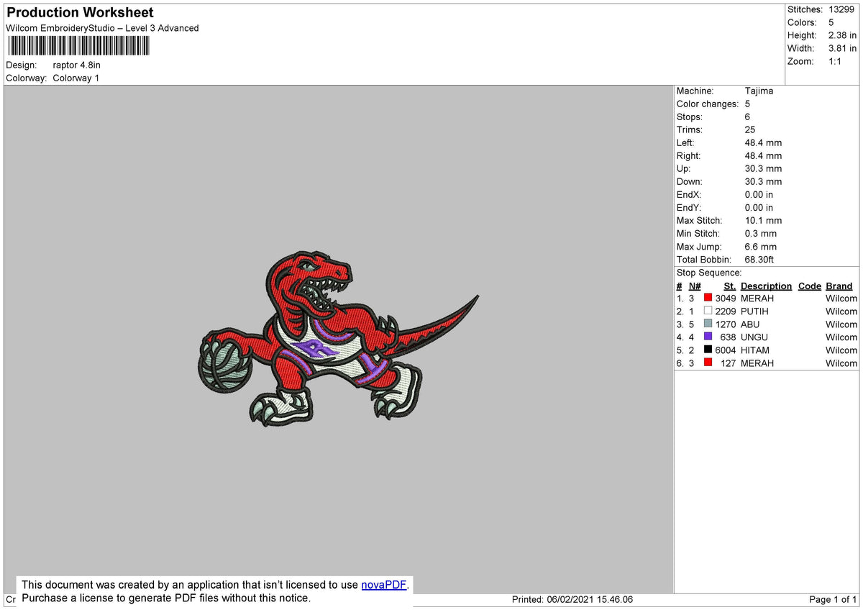
Task: Click the Brand column header
Action: click(x=839, y=286)
